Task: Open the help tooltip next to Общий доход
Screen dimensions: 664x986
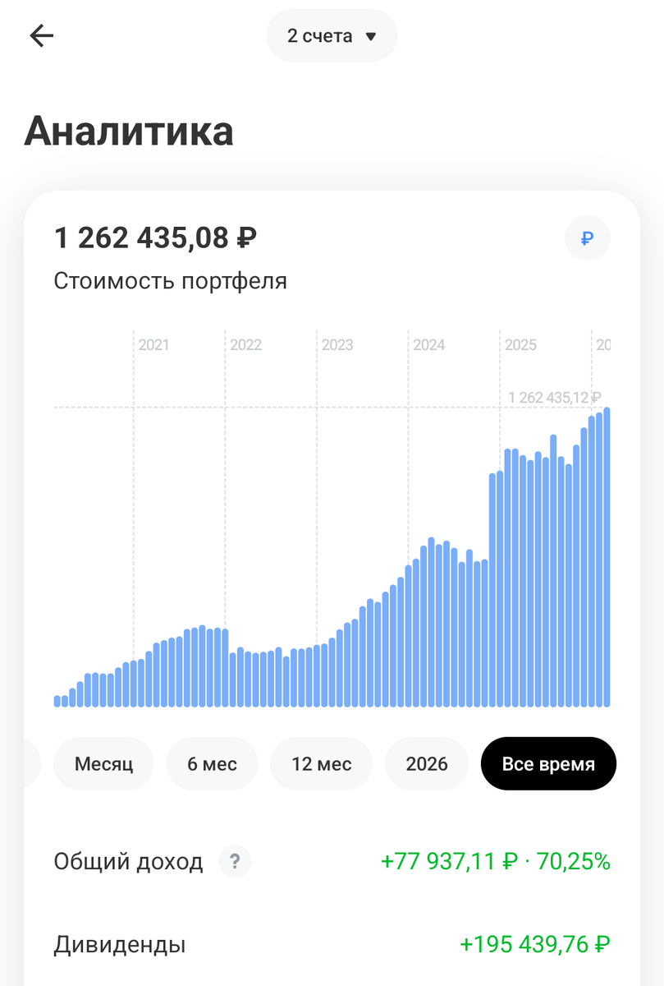Action: point(236,861)
